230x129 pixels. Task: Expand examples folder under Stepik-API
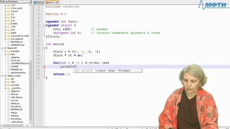pyautogui.click(x=5, y=51)
